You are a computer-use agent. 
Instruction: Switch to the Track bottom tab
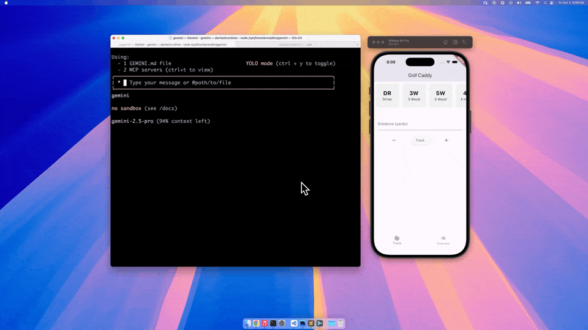397,240
